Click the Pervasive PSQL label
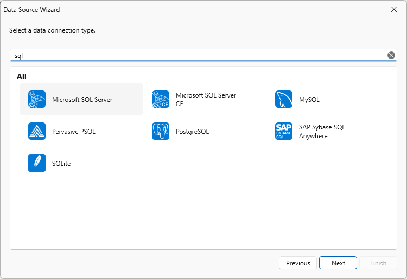 click(73, 132)
